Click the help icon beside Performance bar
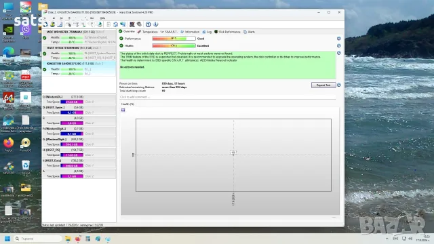This screenshot has height=244, width=434. (x=339, y=39)
